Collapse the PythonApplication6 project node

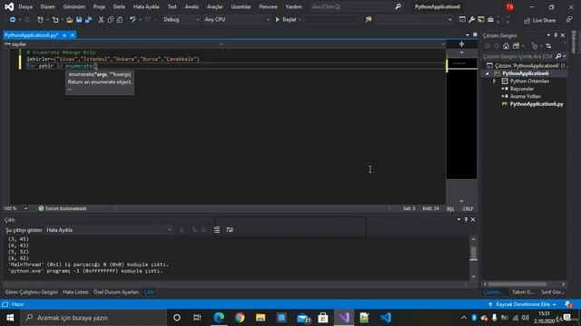tap(487, 73)
